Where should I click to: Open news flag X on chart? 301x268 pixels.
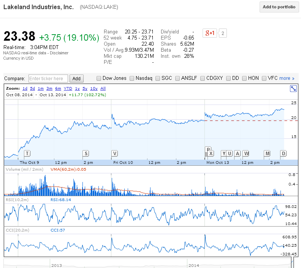[211, 154]
